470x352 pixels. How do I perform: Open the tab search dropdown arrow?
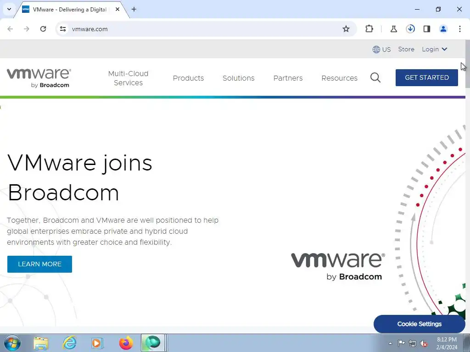9,9
